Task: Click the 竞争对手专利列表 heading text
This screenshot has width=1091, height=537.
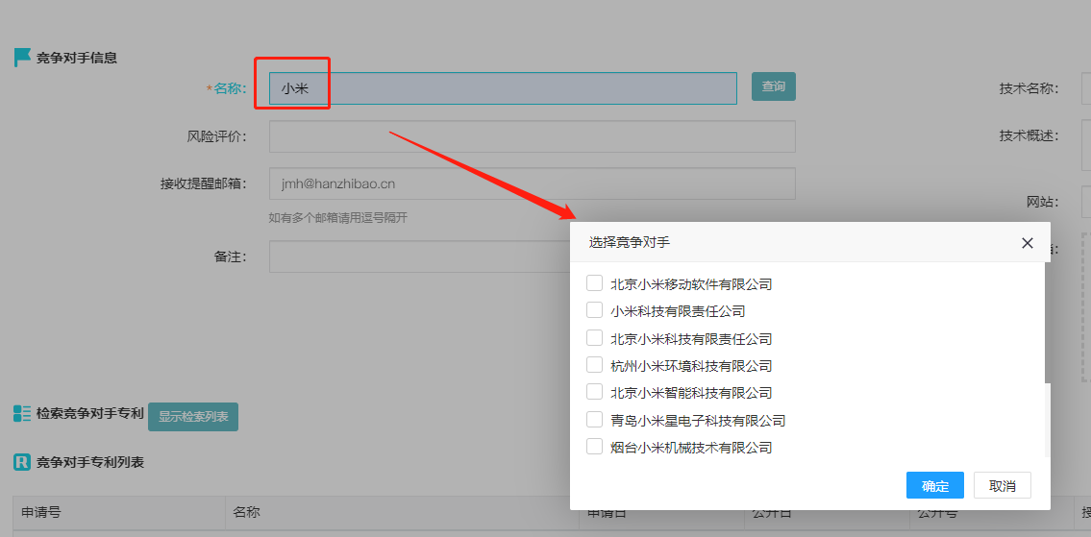Action: 89,462
